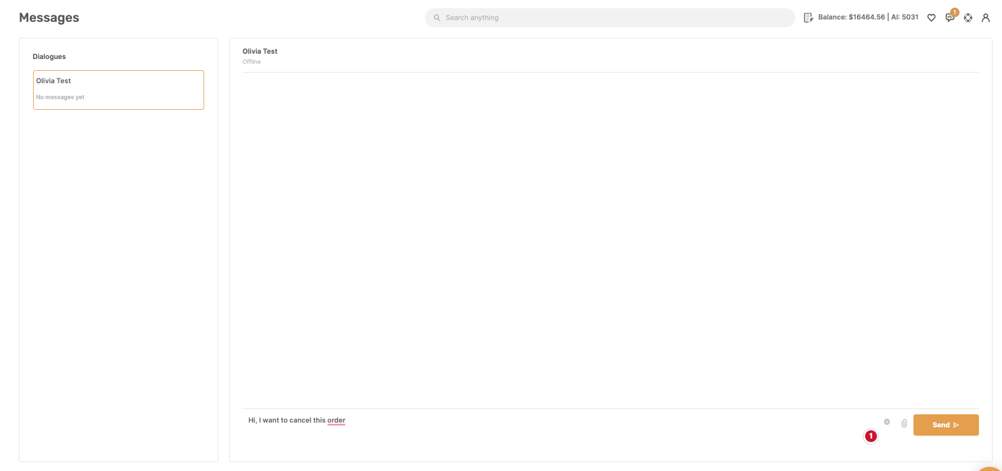Send the message with the Send button
Image resolution: width=1002 pixels, height=471 pixels.
946,425
